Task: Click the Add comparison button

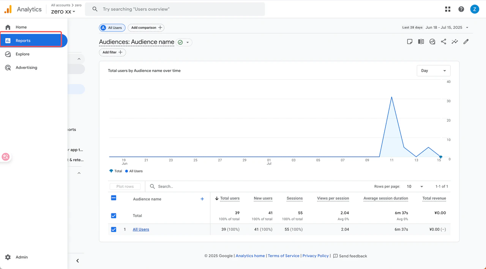Action: tap(146, 28)
